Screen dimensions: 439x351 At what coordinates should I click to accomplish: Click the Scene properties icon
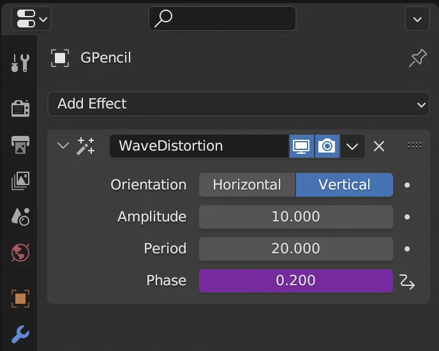coord(20,217)
